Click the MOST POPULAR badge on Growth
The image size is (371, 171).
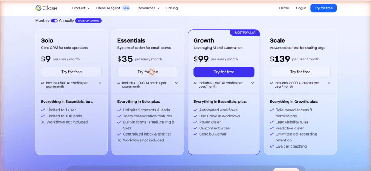(245, 33)
